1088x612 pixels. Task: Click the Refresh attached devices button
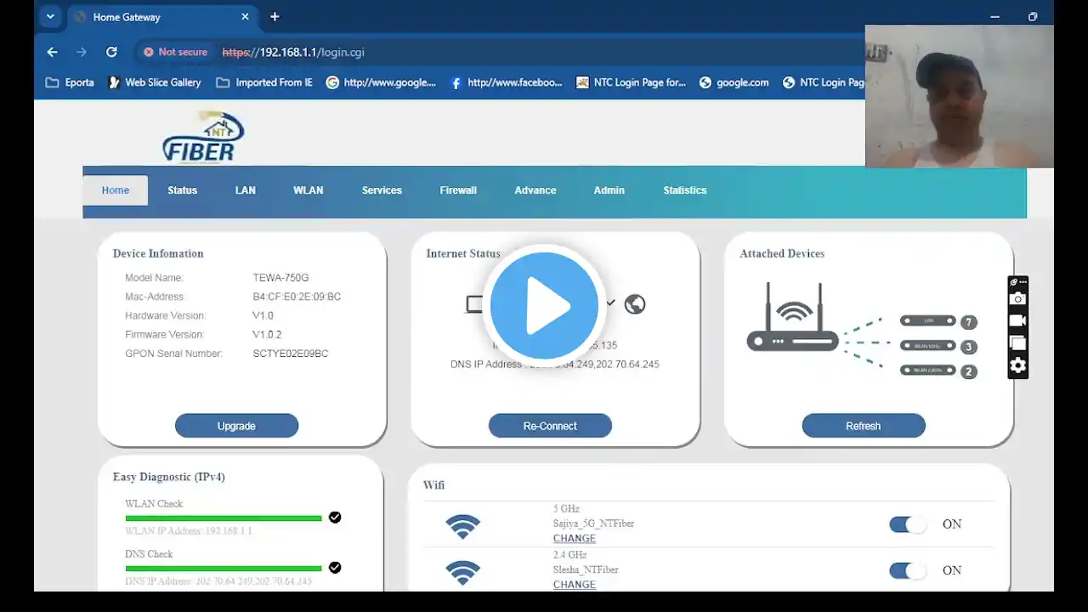(864, 426)
